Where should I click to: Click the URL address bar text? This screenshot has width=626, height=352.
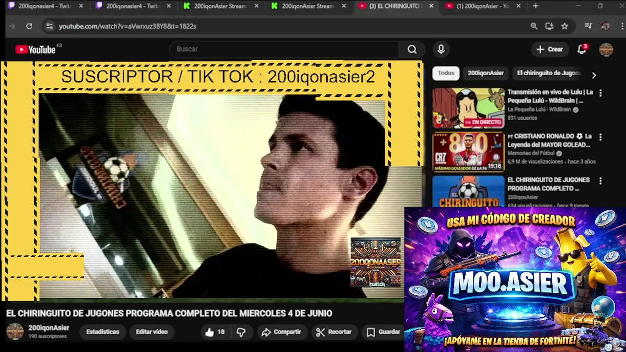pos(128,26)
